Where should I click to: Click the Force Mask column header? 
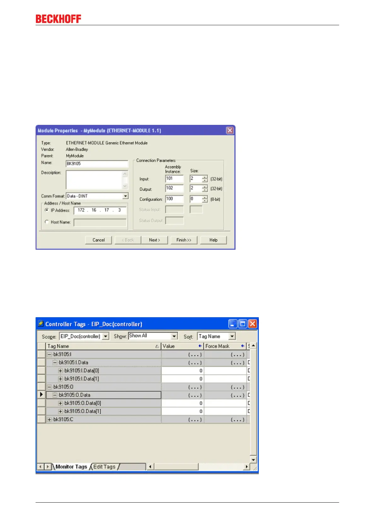pos(225,346)
